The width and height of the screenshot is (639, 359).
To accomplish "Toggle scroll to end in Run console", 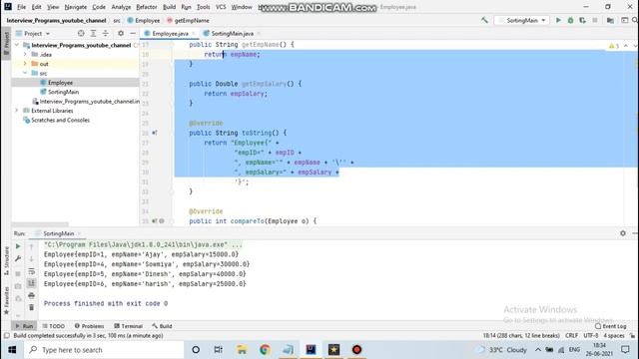I will point(31,283).
